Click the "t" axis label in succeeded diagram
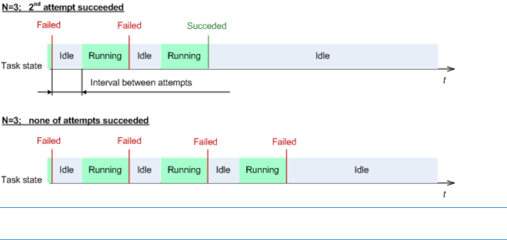 [x=444, y=81]
